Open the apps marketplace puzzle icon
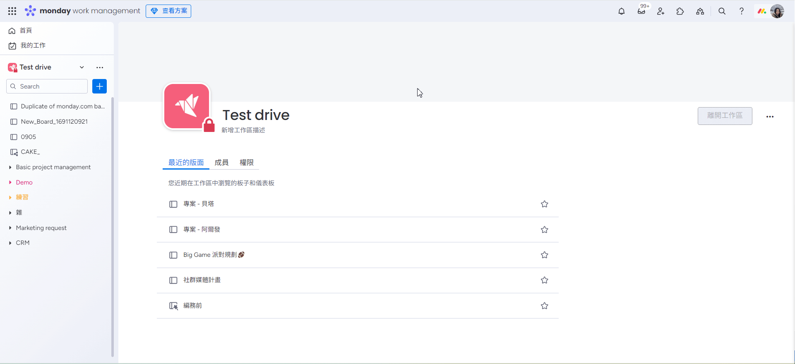This screenshot has height=364, width=795. (680, 11)
